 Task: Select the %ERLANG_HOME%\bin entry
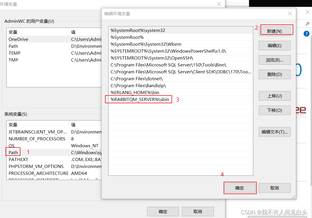point(181,93)
